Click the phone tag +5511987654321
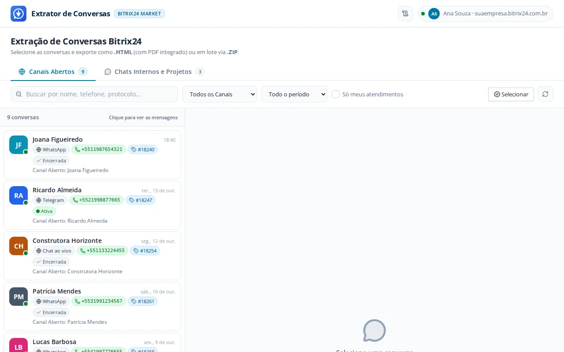The width and height of the screenshot is (564, 352). (99, 150)
